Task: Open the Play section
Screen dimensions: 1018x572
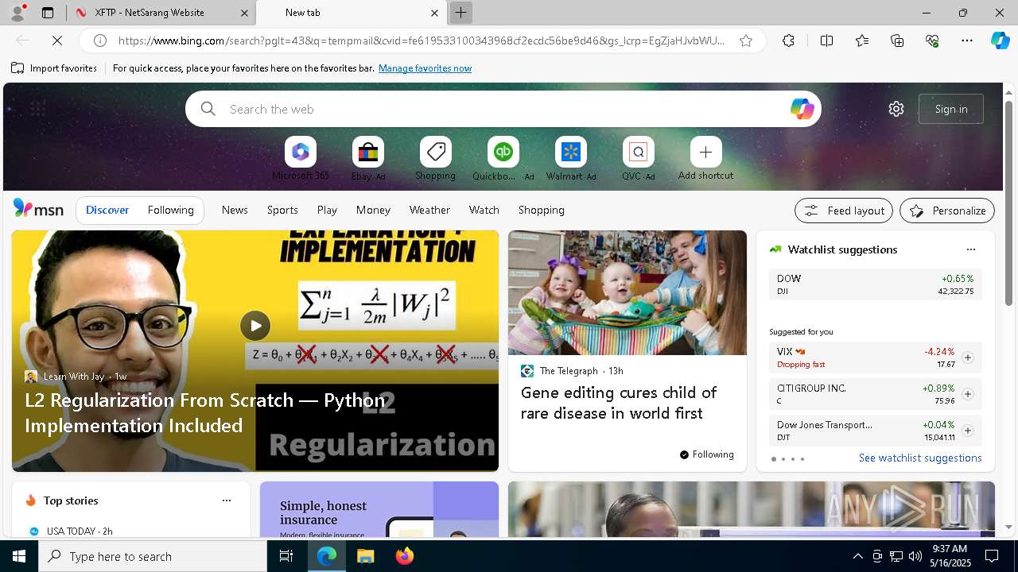Action: tap(327, 210)
